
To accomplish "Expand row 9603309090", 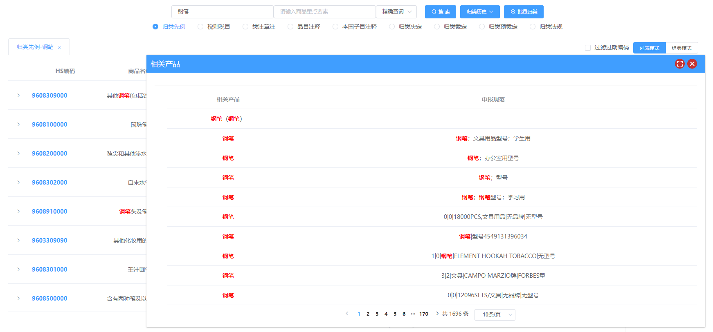I will [x=18, y=240].
